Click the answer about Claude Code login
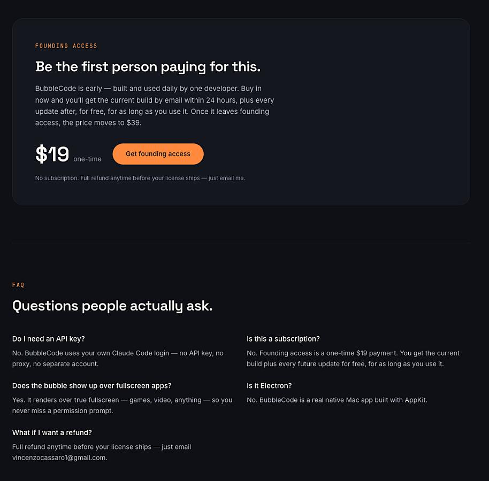 [x=118, y=359]
